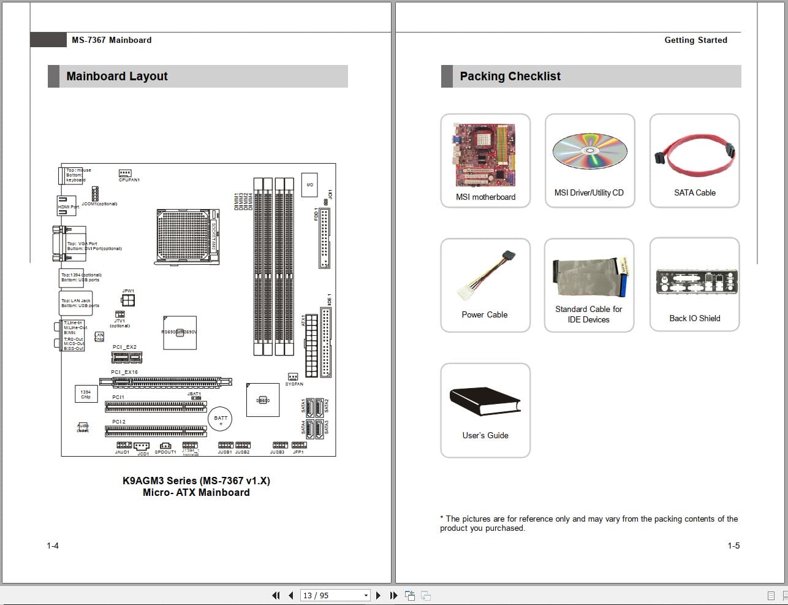The height and width of the screenshot is (605, 788).
Task: Go to the previous page icon
Action: coord(290,595)
